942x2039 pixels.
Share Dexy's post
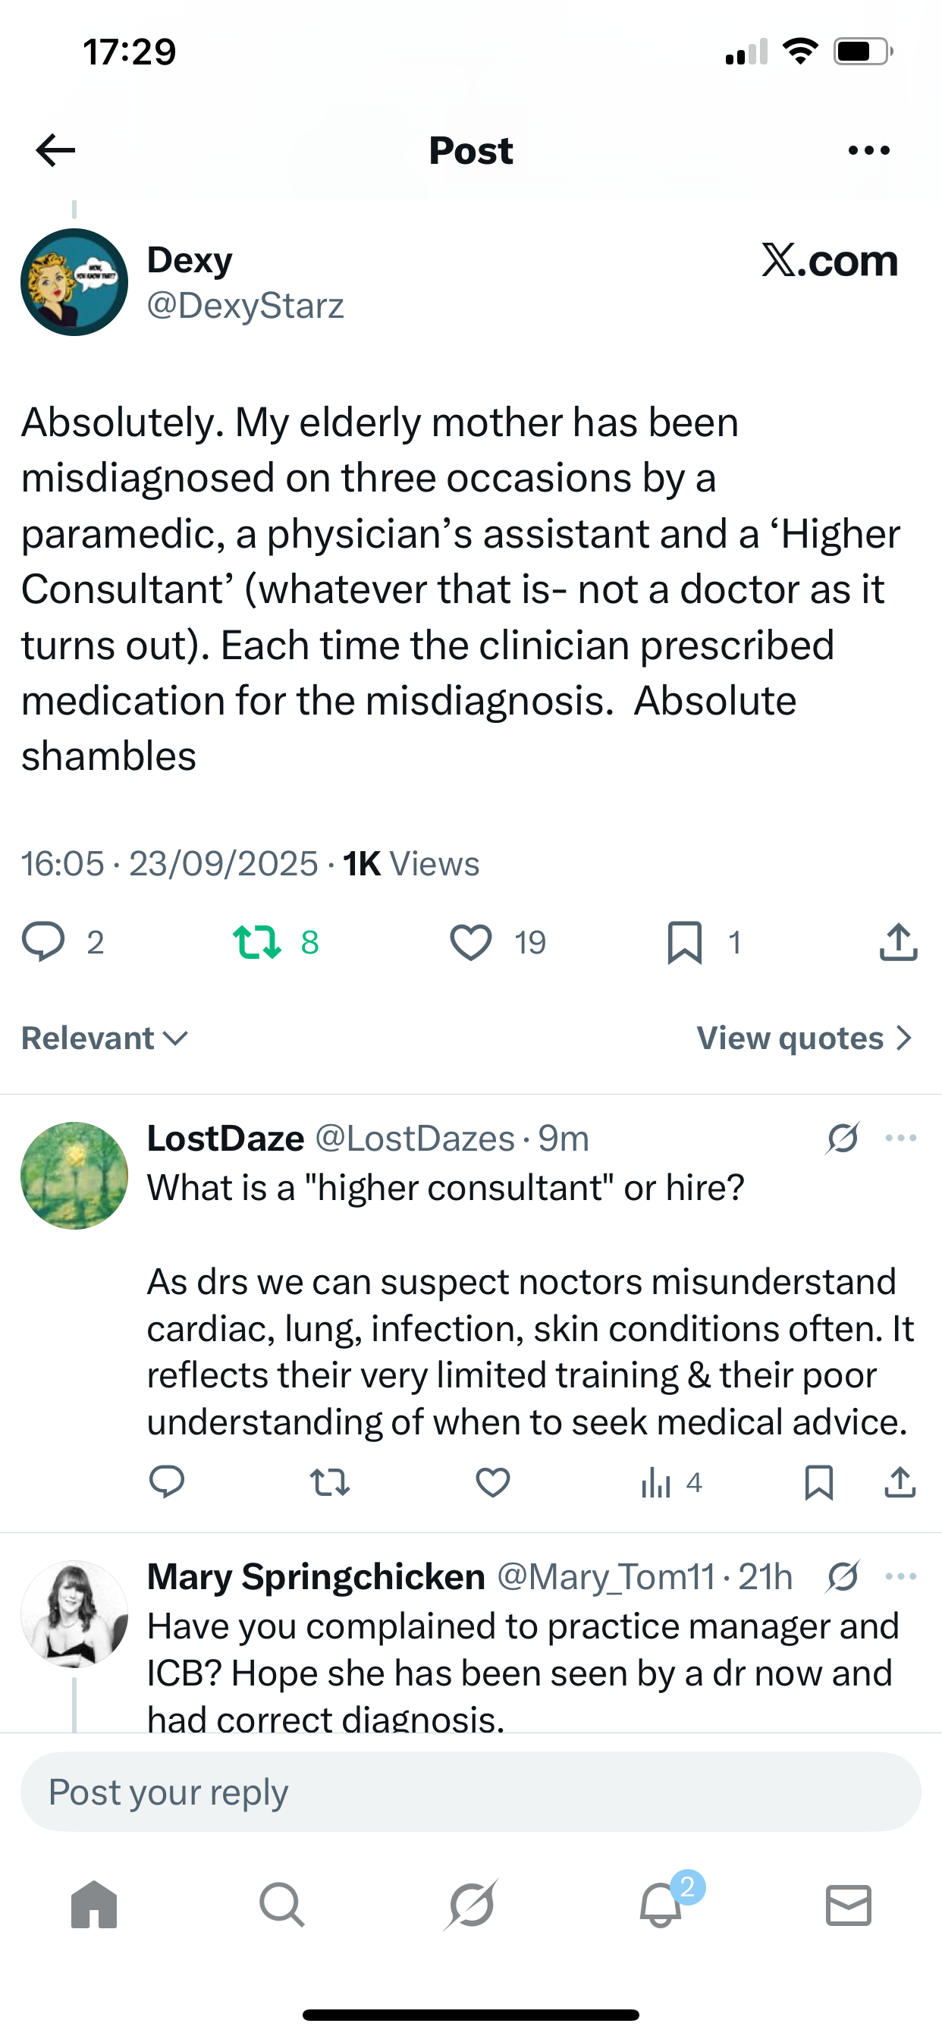tap(898, 942)
